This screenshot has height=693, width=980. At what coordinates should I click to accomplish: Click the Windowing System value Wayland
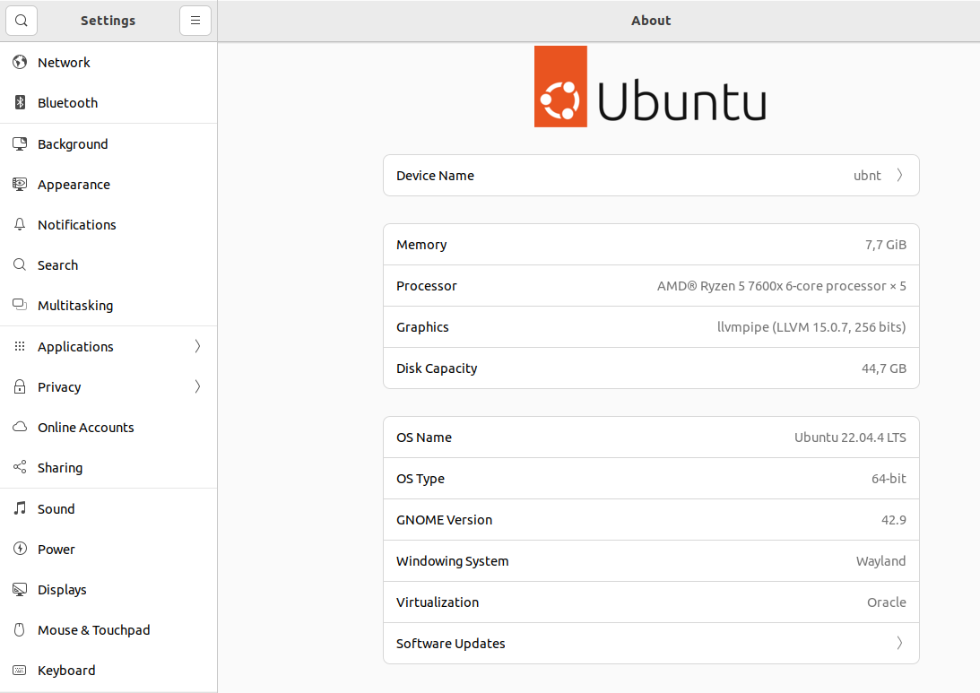(x=880, y=561)
